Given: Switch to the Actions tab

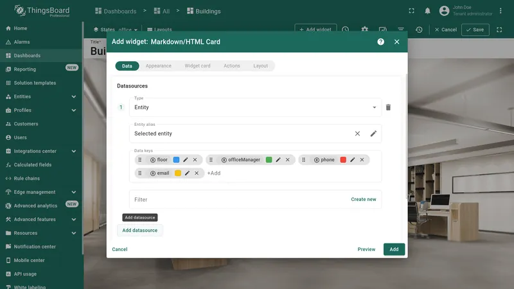Looking at the screenshot, I should click(232, 66).
